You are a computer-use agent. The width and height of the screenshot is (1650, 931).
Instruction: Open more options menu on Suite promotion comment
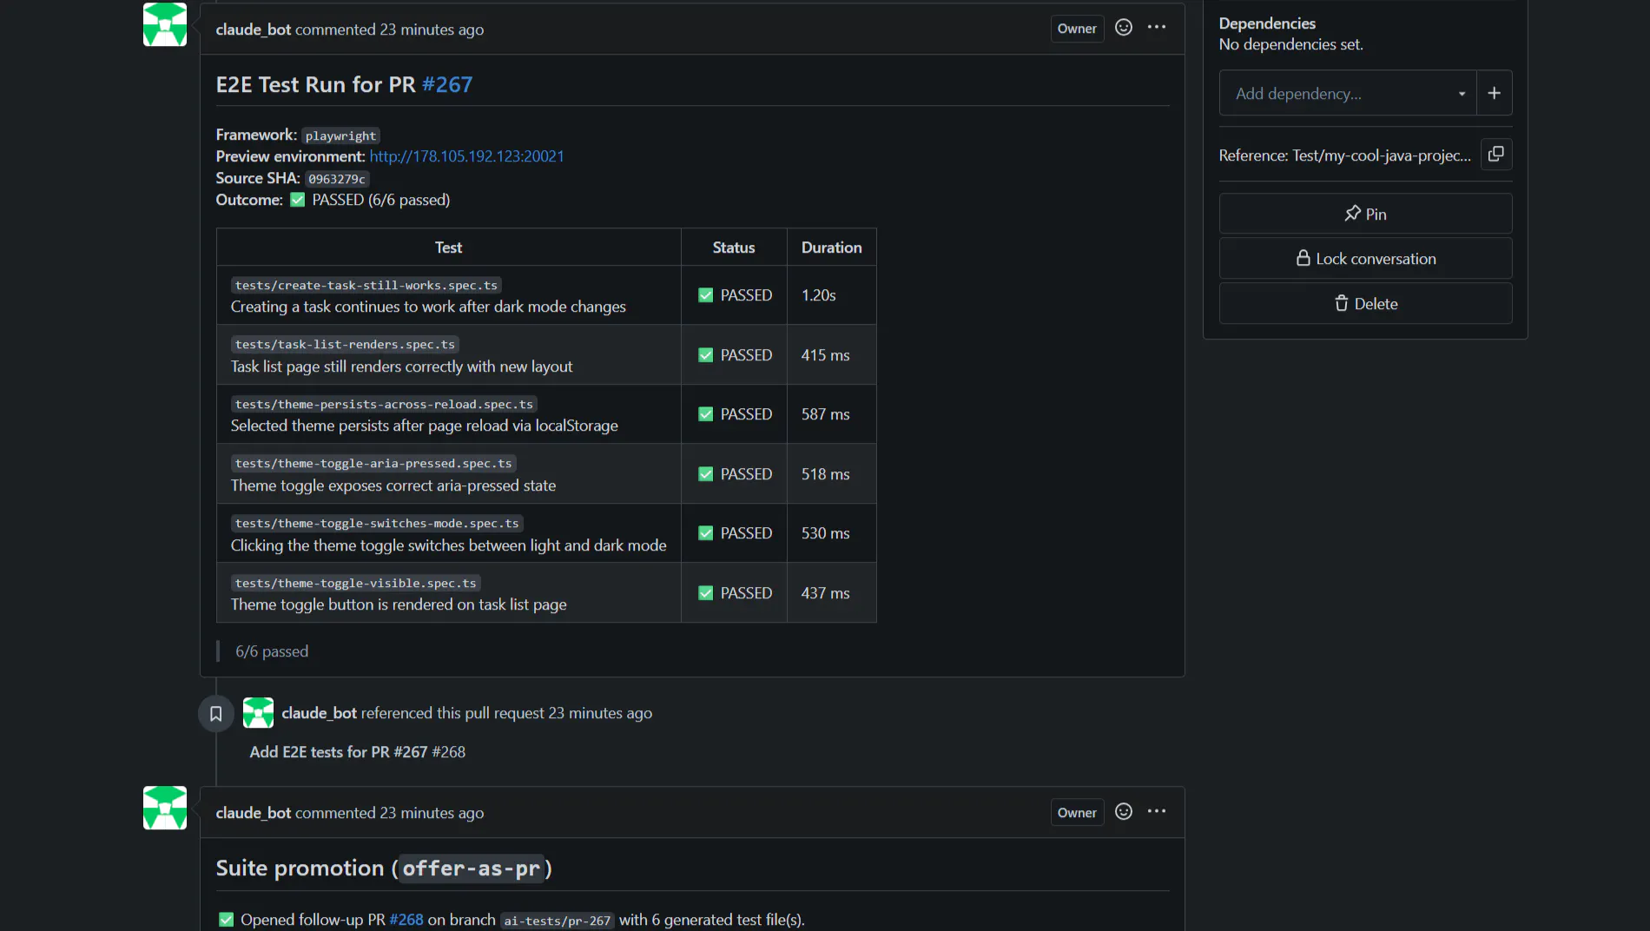(x=1157, y=812)
